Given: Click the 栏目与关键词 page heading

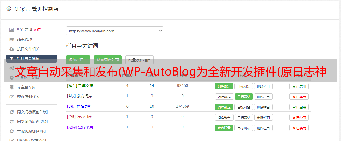Looking at the screenshot, I should 82,46.
